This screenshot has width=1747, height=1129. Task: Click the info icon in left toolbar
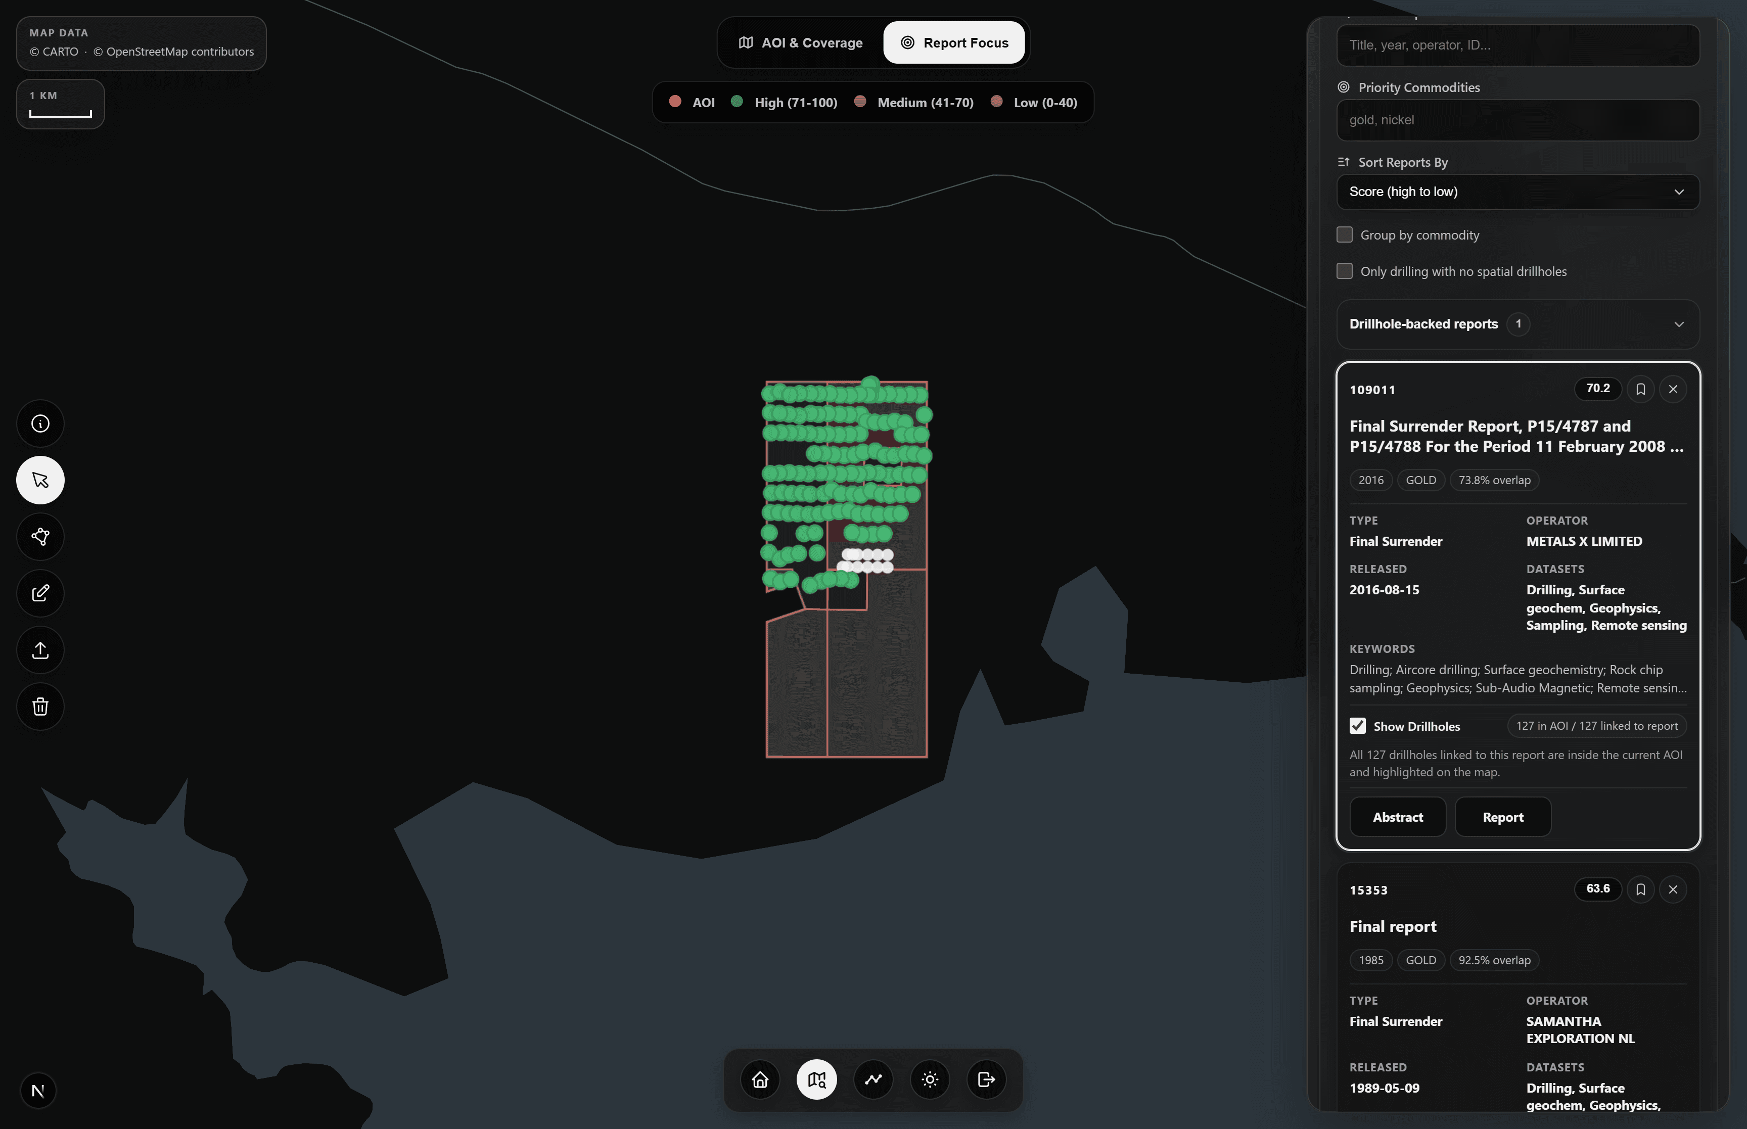click(x=40, y=424)
